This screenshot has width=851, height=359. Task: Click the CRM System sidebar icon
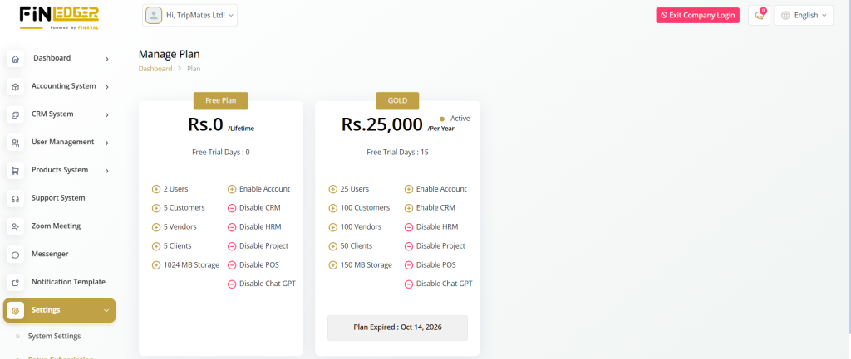(15, 114)
